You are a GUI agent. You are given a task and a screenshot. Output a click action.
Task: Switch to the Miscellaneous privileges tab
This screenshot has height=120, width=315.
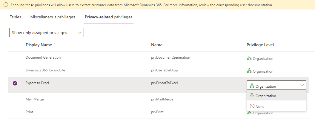click(x=53, y=17)
